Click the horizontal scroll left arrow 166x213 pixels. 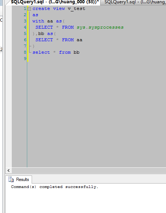(8, 170)
